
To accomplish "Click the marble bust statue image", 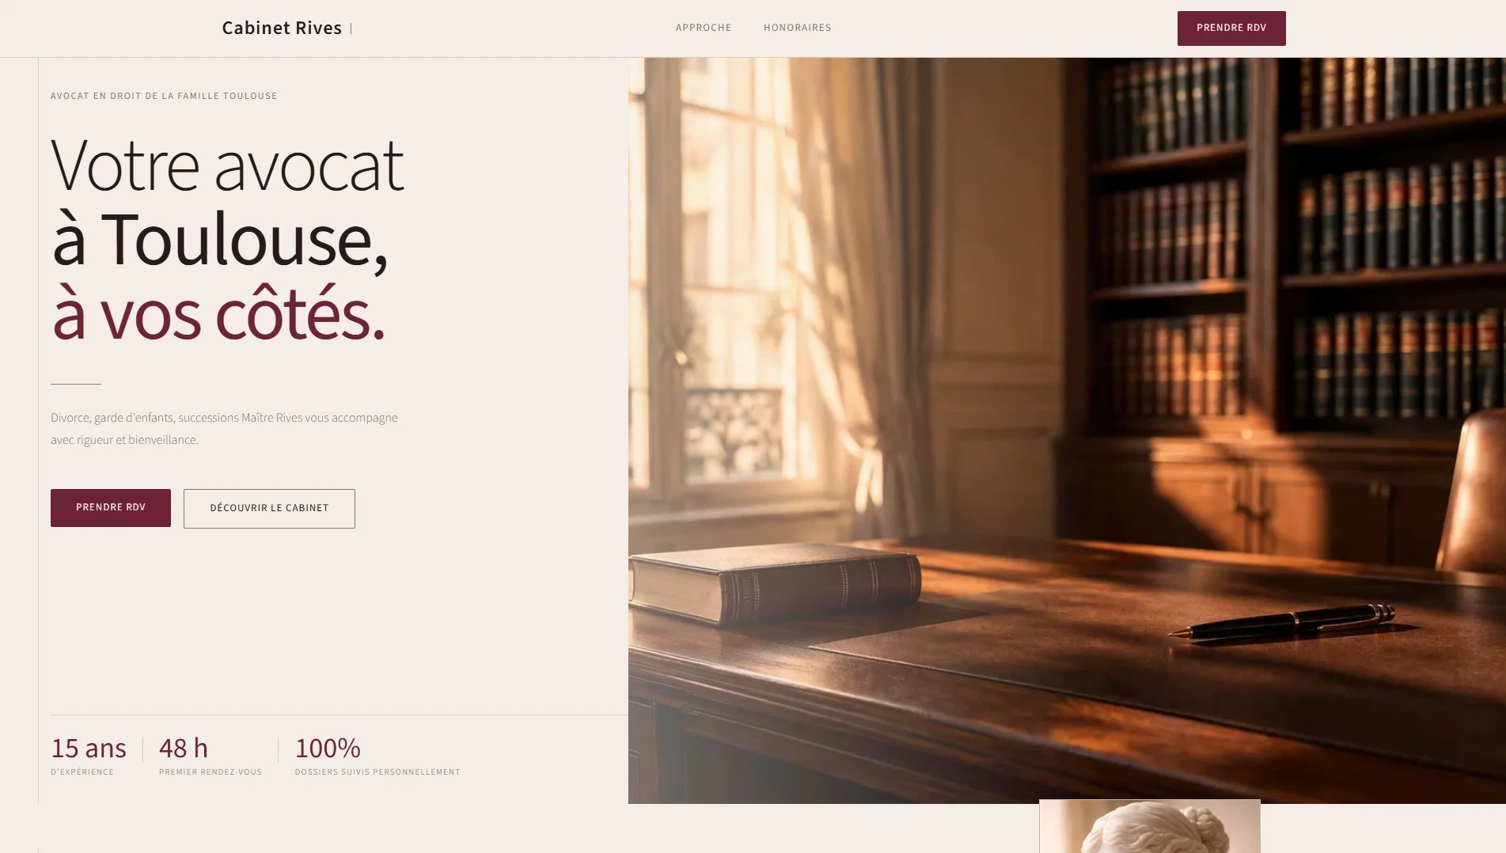I will pos(1149,826).
